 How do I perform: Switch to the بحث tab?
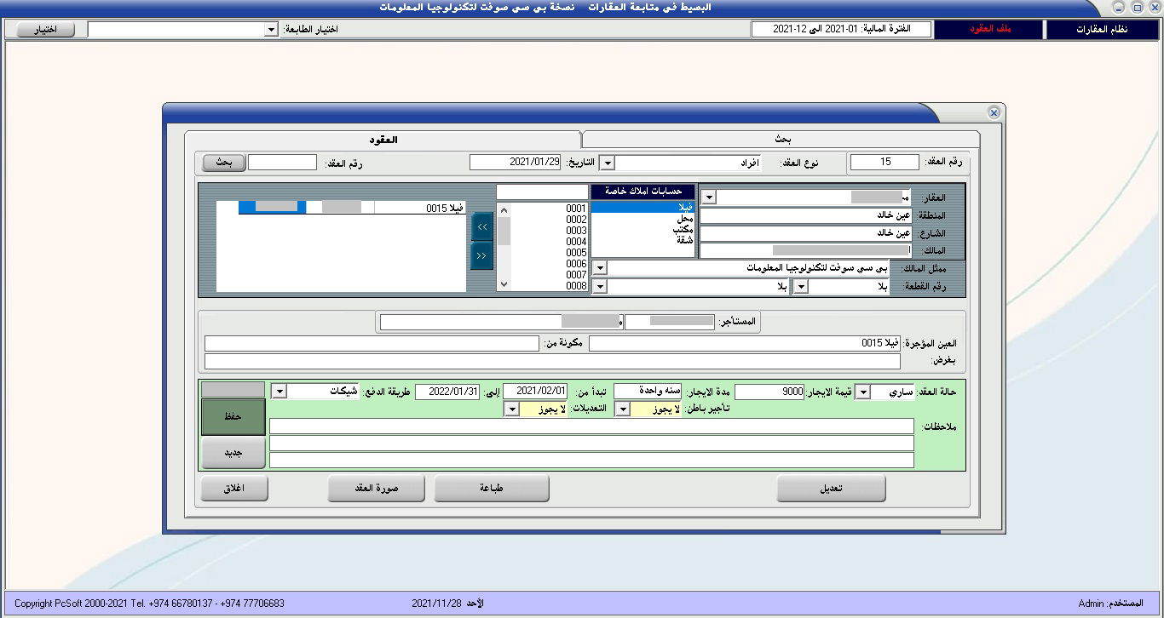click(781, 140)
